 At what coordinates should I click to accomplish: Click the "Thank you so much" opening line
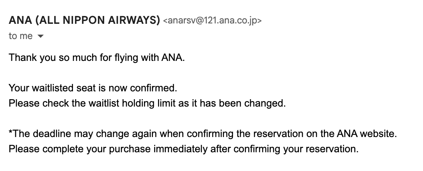96,58
